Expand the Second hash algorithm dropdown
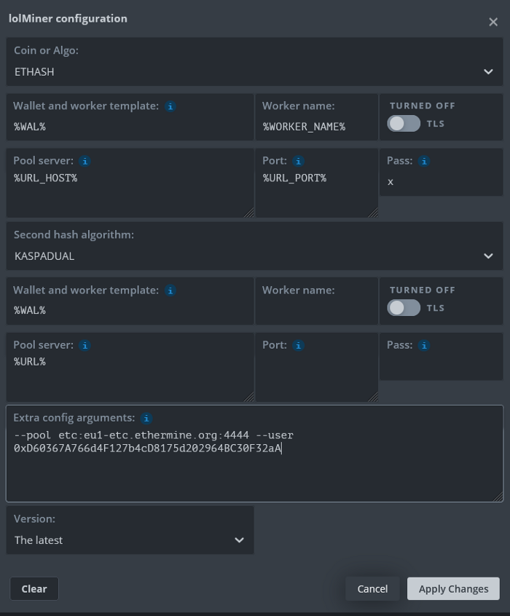The image size is (510, 616). [x=254, y=256]
